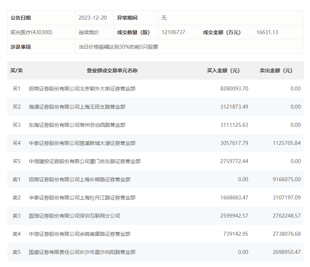This screenshot has width=310, height=267.
Task: Select the 买2 row label
Action: click(16, 107)
